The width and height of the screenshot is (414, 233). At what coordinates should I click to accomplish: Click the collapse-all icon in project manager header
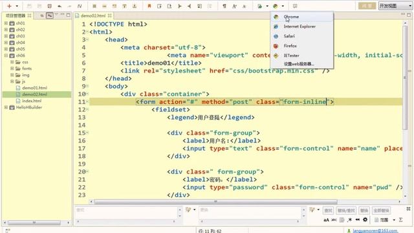pyautogui.click(x=42, y=16)
